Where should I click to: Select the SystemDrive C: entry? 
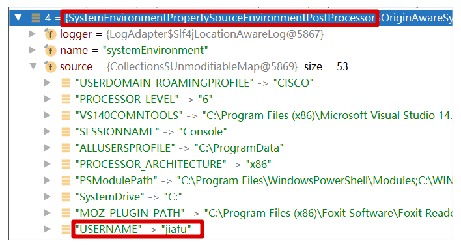pos(129,197)
